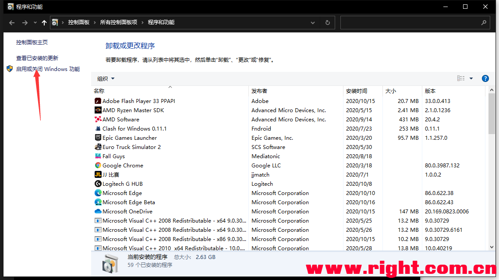Open the 控制面板主页 link
This screenshot has width=499, height=280.
click(x=32, y=43)
